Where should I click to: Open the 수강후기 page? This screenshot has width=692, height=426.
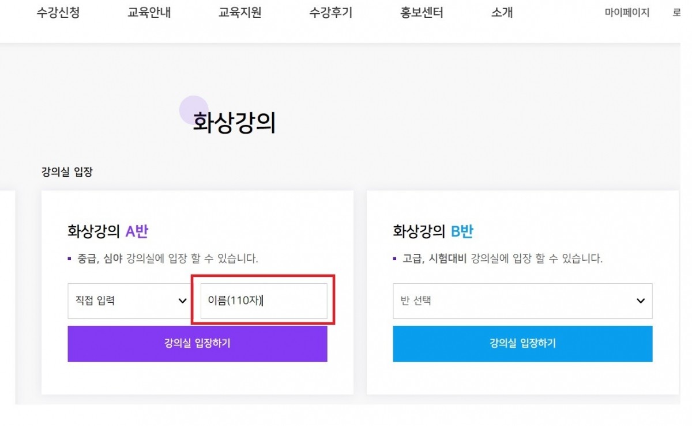(330, 13)
